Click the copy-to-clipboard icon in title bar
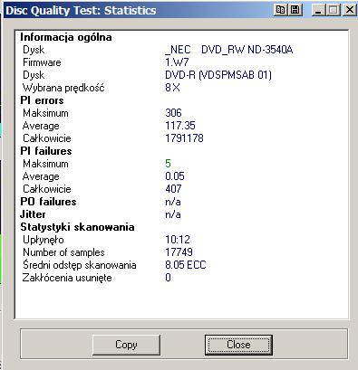 [x=280, y=10]
